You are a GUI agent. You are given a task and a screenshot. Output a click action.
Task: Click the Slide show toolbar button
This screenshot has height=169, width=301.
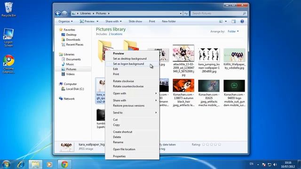click(x=135, y=21)
